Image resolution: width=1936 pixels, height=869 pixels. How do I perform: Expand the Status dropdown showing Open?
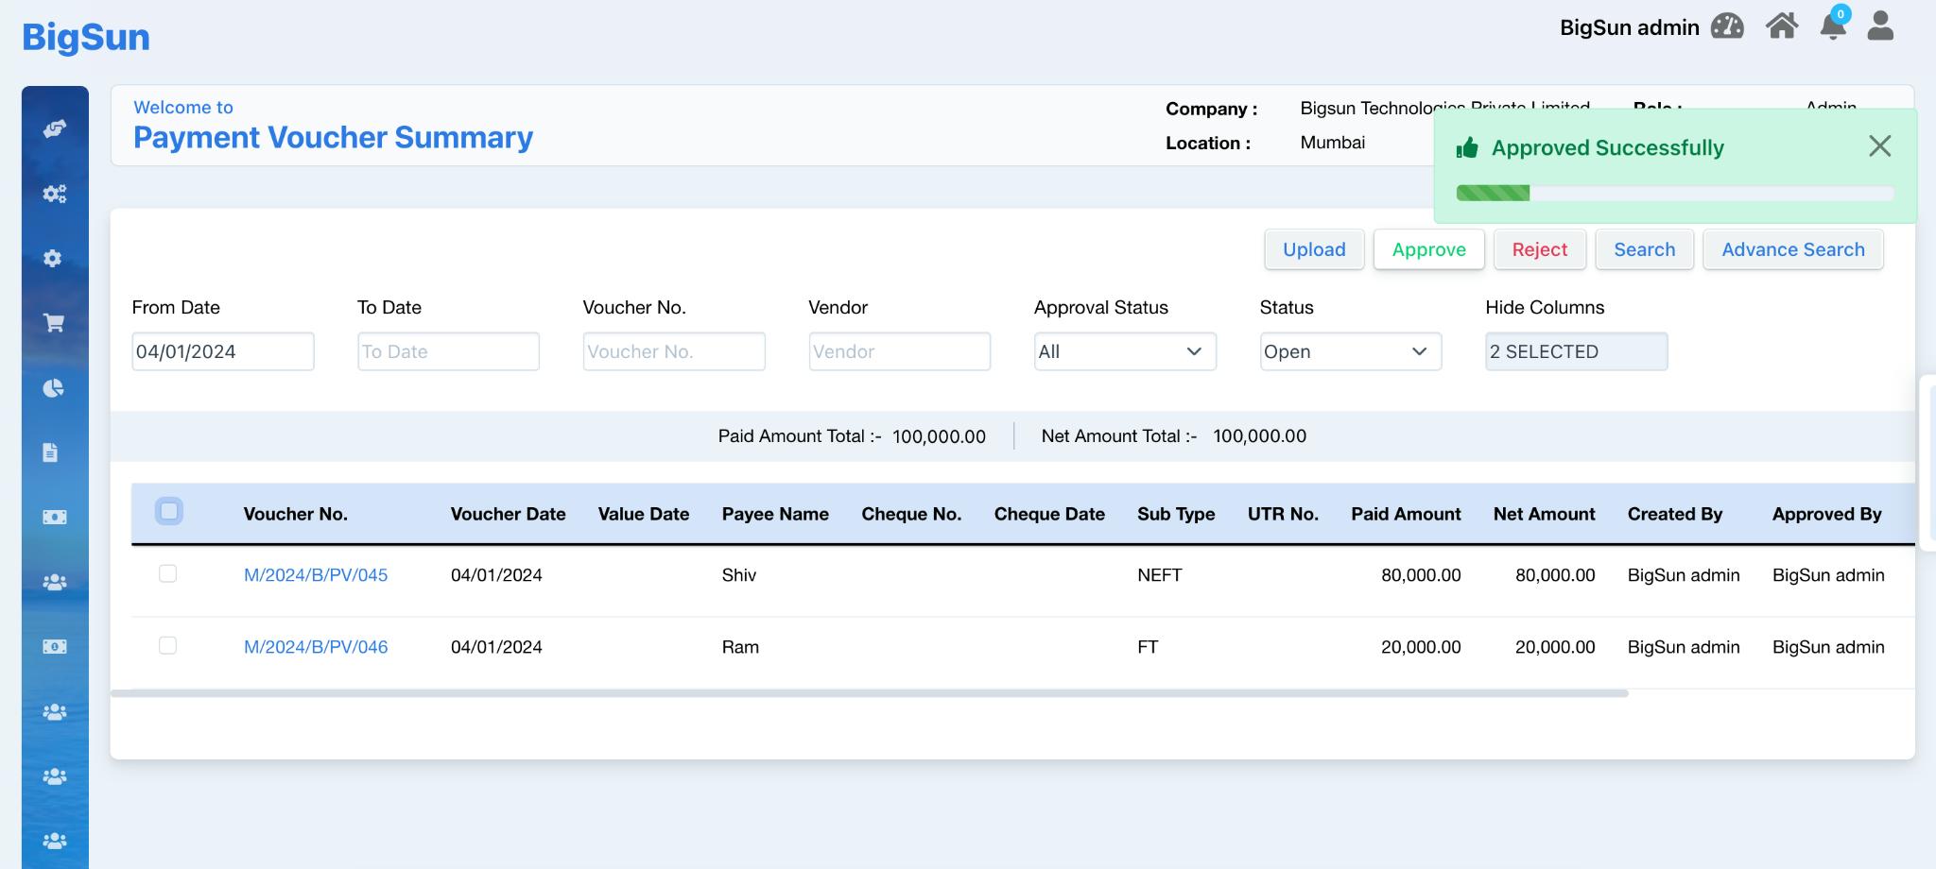pyautogui.click(x=1351, y=351)
